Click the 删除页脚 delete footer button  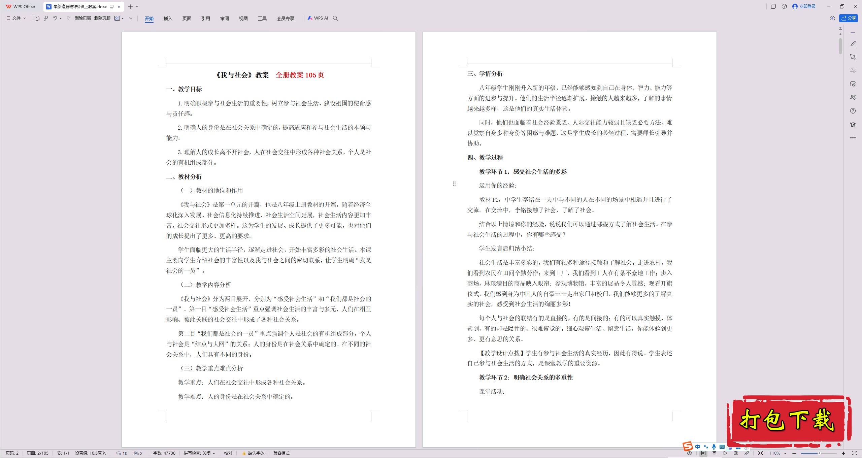[x=102, y=18]
